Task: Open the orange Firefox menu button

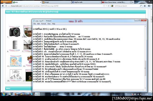Action: pos(6,2)
